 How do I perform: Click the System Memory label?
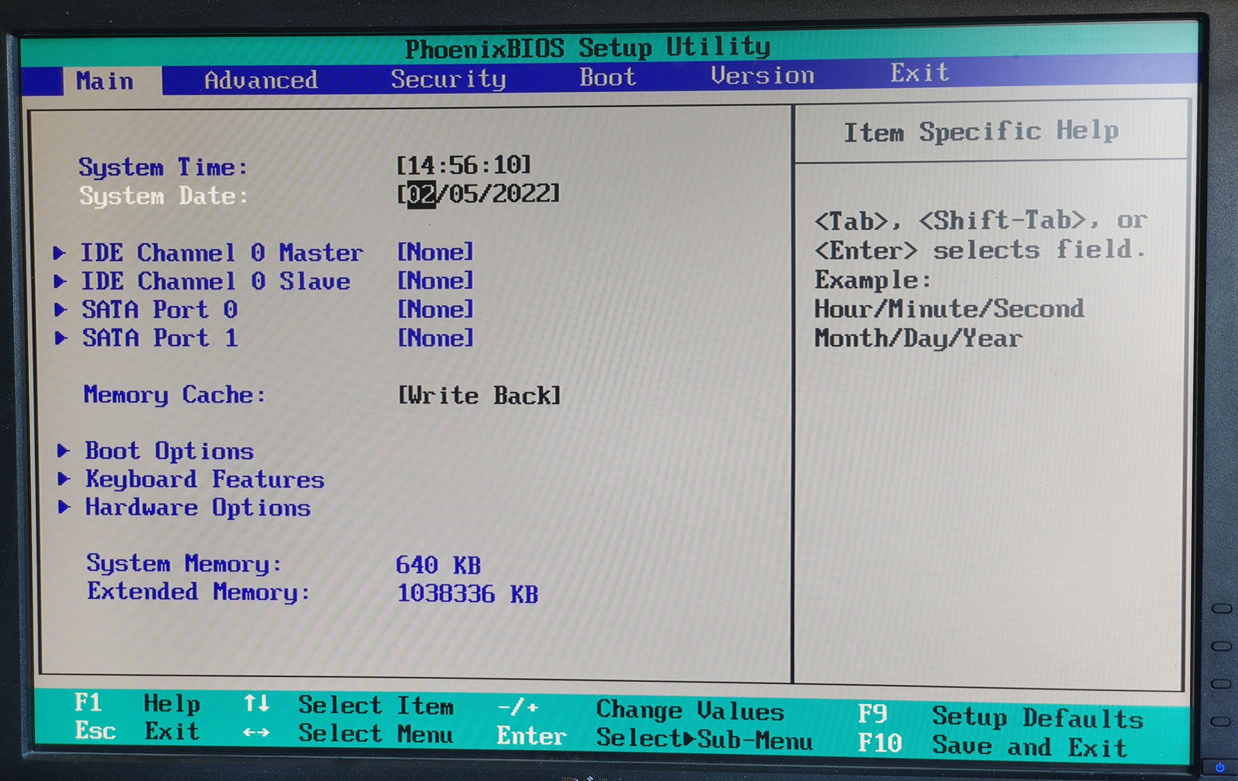coord(184,564)
